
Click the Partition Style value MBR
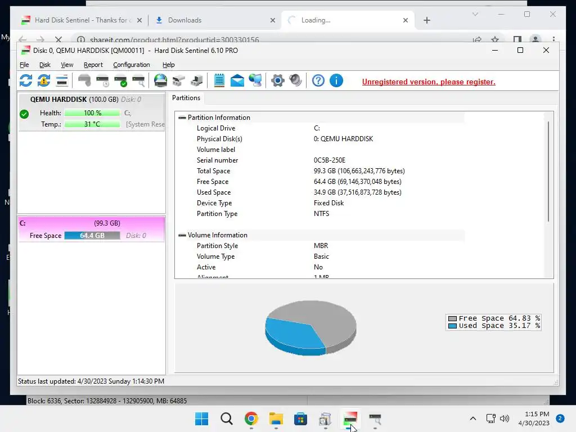321,246
